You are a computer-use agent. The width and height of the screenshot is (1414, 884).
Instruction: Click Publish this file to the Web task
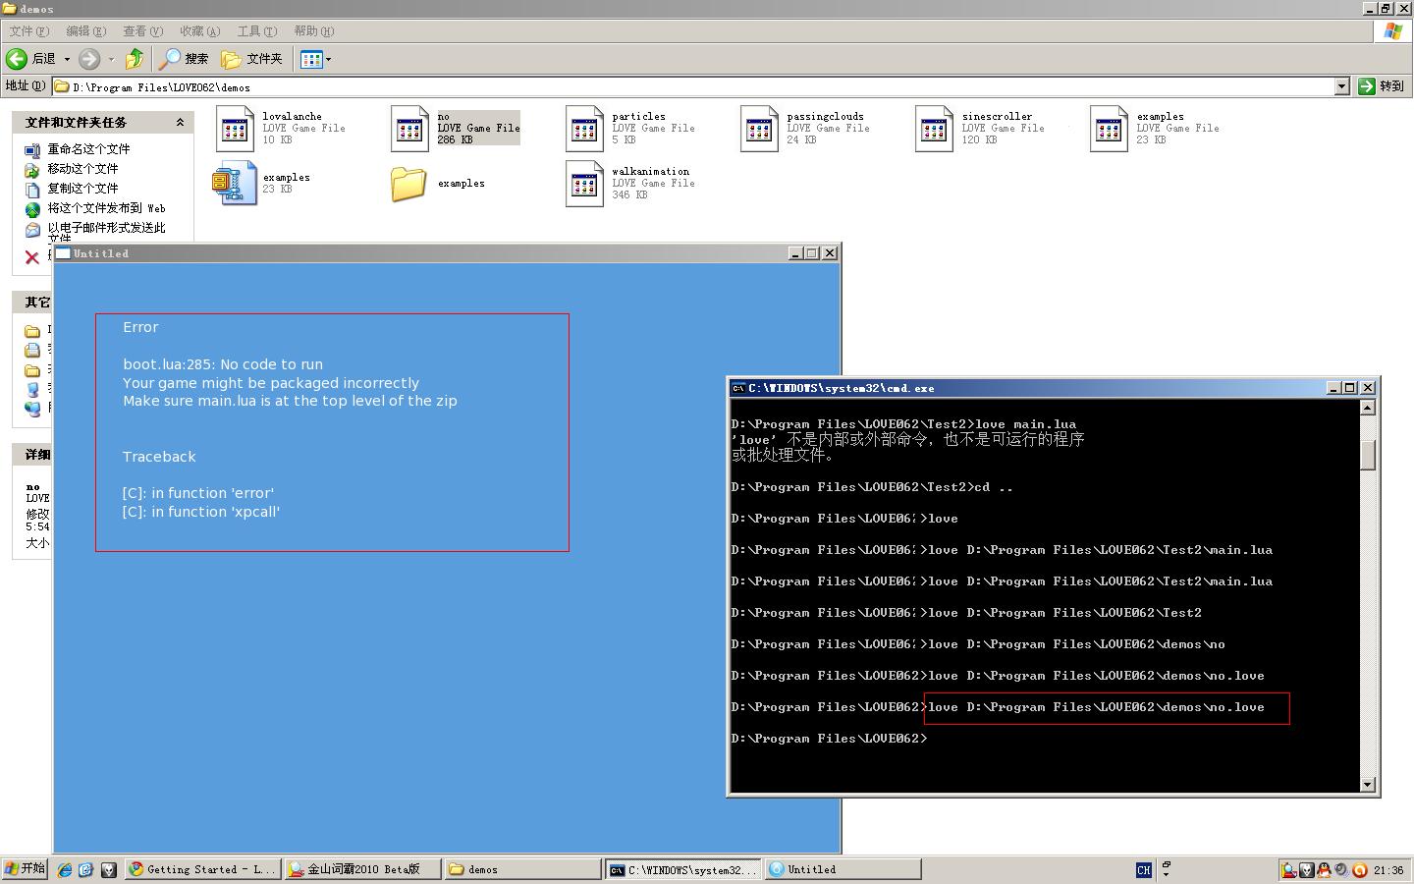click(x=106, y=208)
